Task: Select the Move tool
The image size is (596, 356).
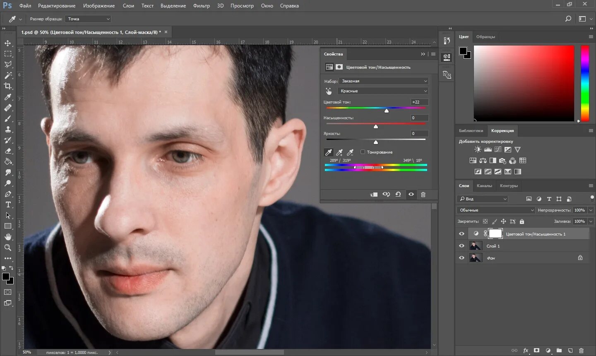Action: click(8, 43)
